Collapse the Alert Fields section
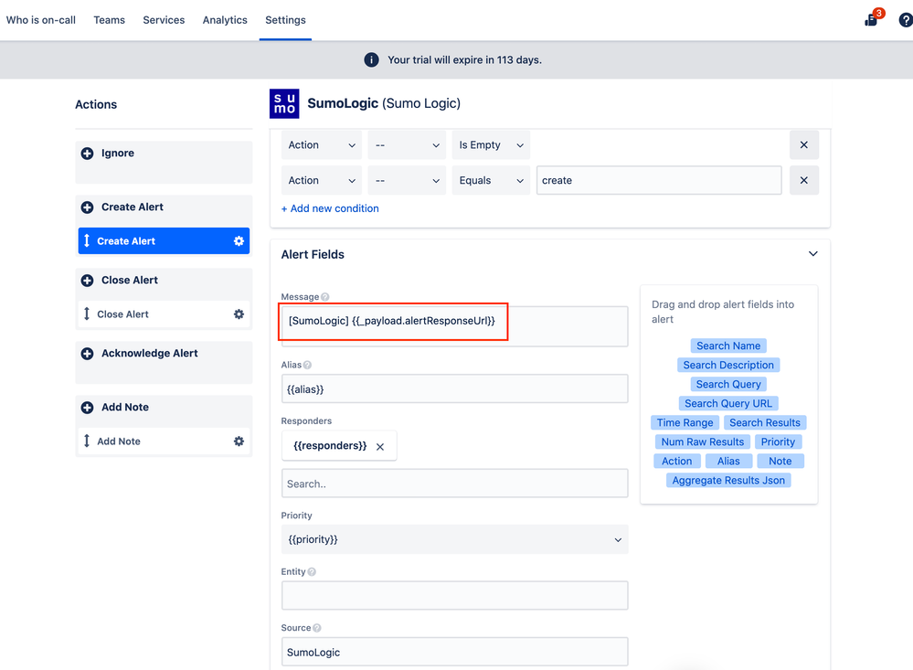This screenshot has height=670, width=913. click(x=813, y=254)
